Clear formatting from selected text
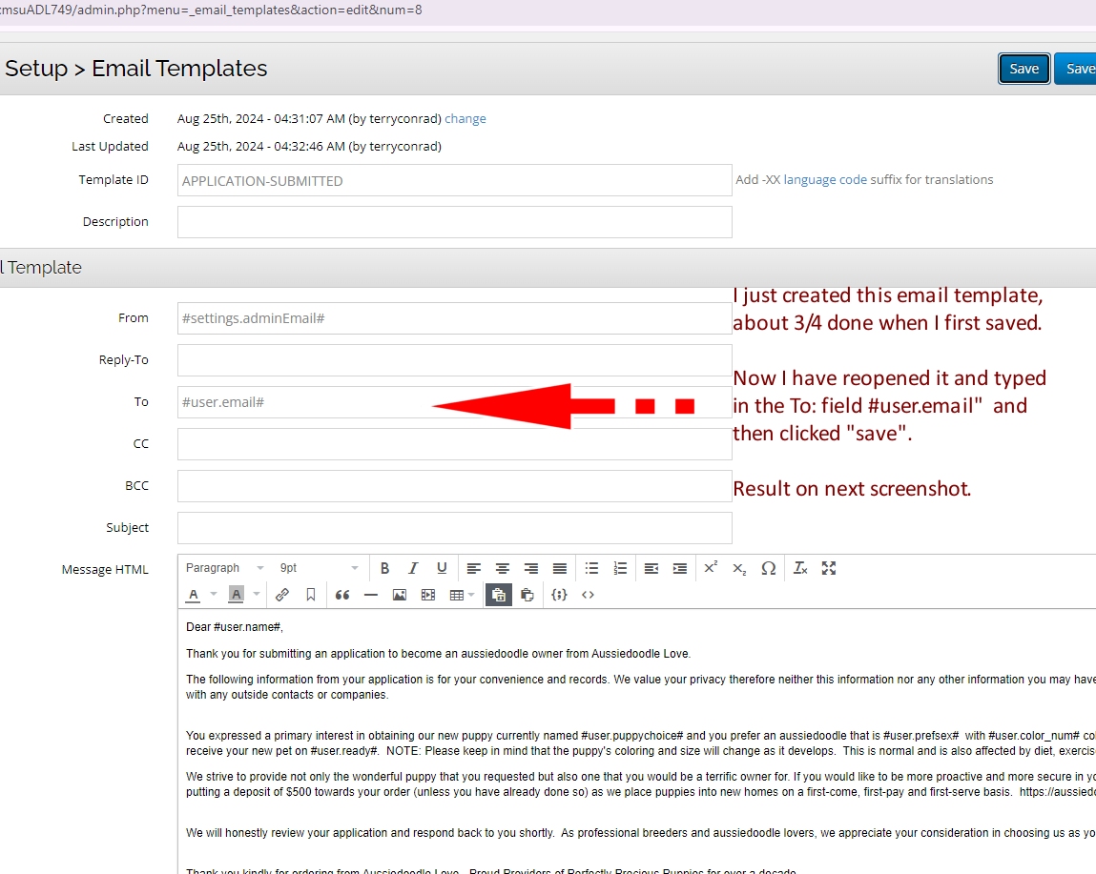The image size is (1096, 874). pyautogui.click(x=800, y=568)
